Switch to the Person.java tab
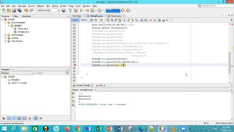 (x=116, y=16)
